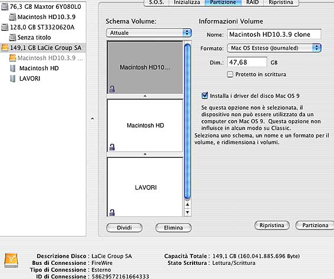
Task: Click the Schema Volume: label
Action: [x=131, y=21]
